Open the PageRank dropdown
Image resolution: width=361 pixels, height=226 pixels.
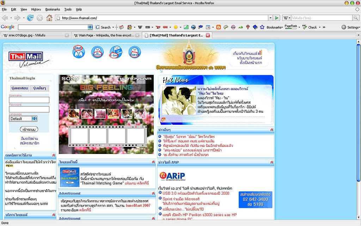pos(299,27)
